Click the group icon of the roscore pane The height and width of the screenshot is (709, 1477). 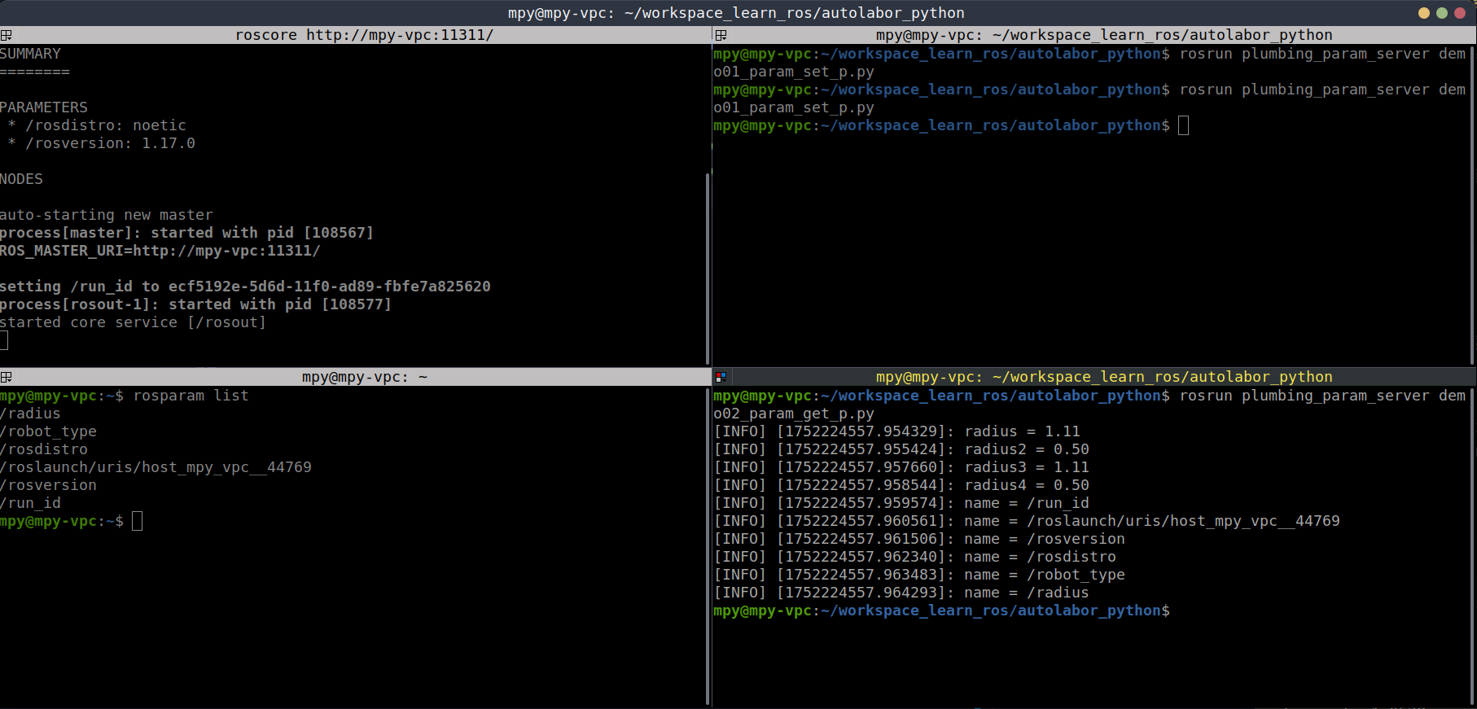coord(7,35)
